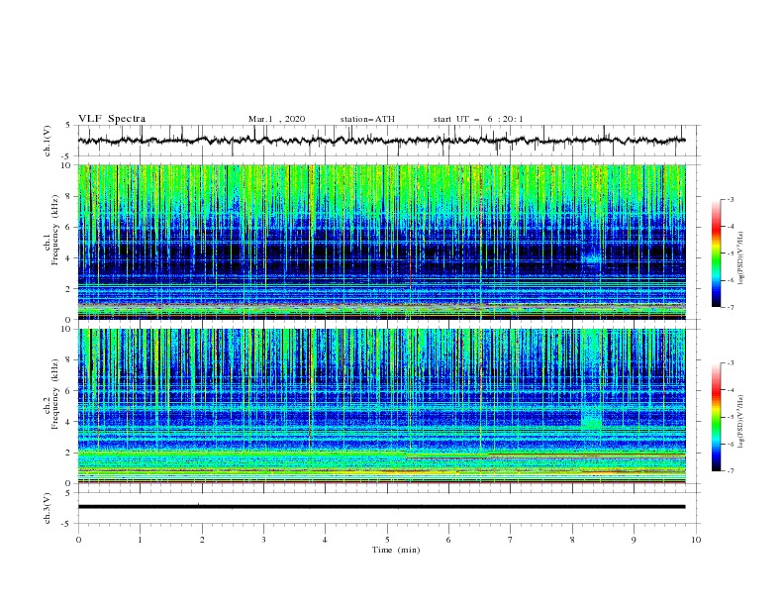Click time-axis tick label "1"
The width and height of the screenshot is (784, 606).
pyautogui.click(x=140, y=540)
